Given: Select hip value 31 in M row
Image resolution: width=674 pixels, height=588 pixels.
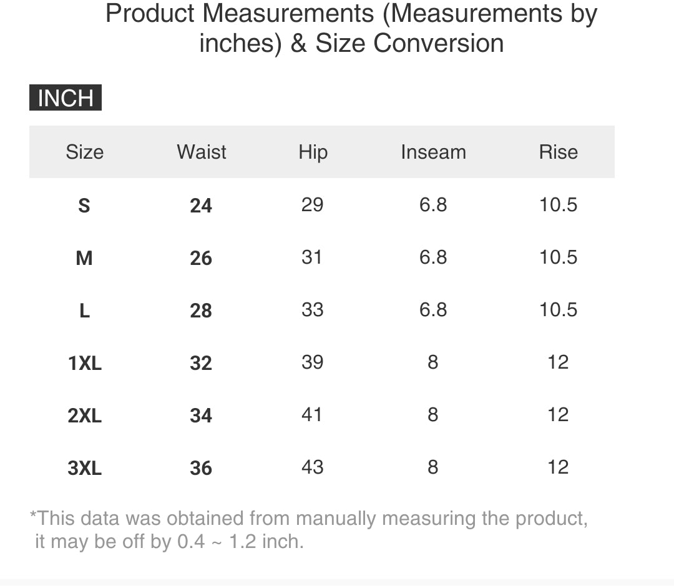Looking at the screenshot, I should 312,257.
